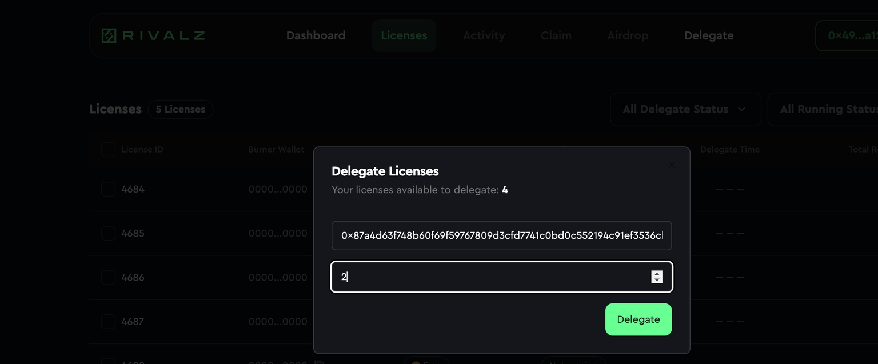Viewport: 878px width, 364px height.
Task: Click into the wallet address input field
Action: (x=501, y=235)
